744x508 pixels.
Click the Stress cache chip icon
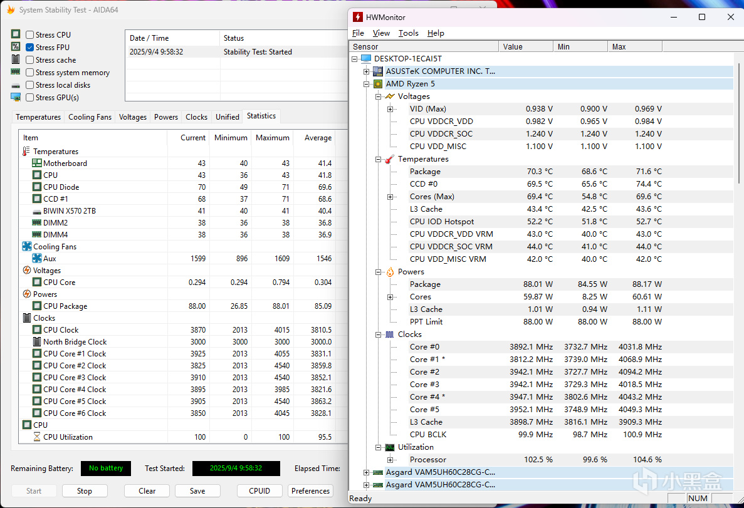pos(16,60)
